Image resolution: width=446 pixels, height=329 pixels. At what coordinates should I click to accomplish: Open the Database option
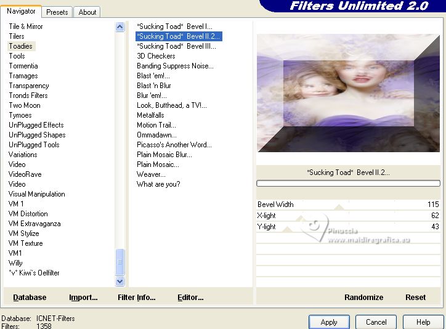[30, 298]
